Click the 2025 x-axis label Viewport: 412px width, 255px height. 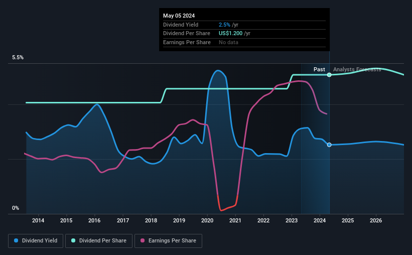pyautogui.click(x=348, y=220)
